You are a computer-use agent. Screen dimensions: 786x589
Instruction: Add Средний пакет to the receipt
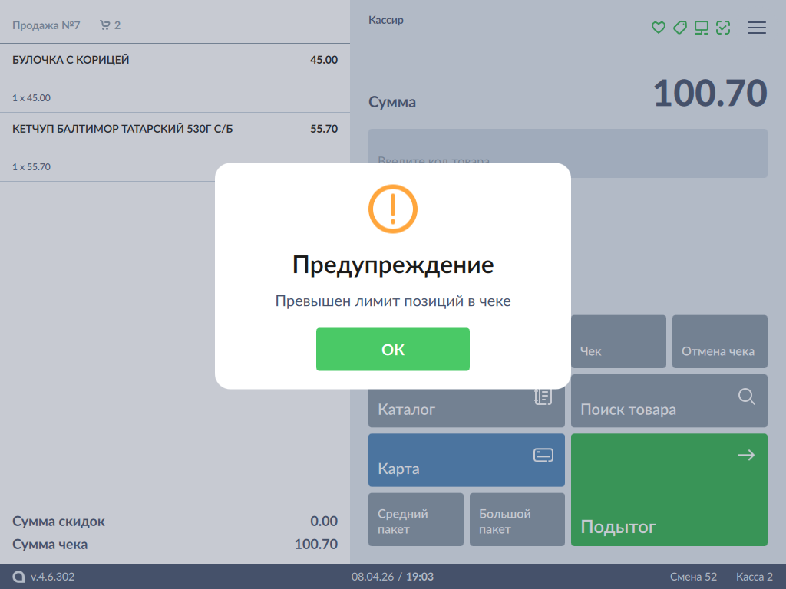(415, 520)
